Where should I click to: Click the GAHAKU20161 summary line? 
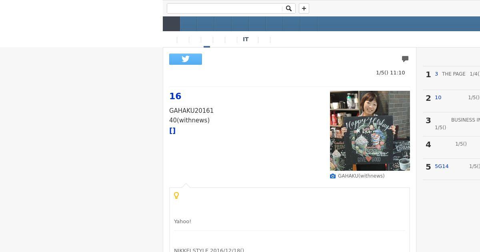191,110
